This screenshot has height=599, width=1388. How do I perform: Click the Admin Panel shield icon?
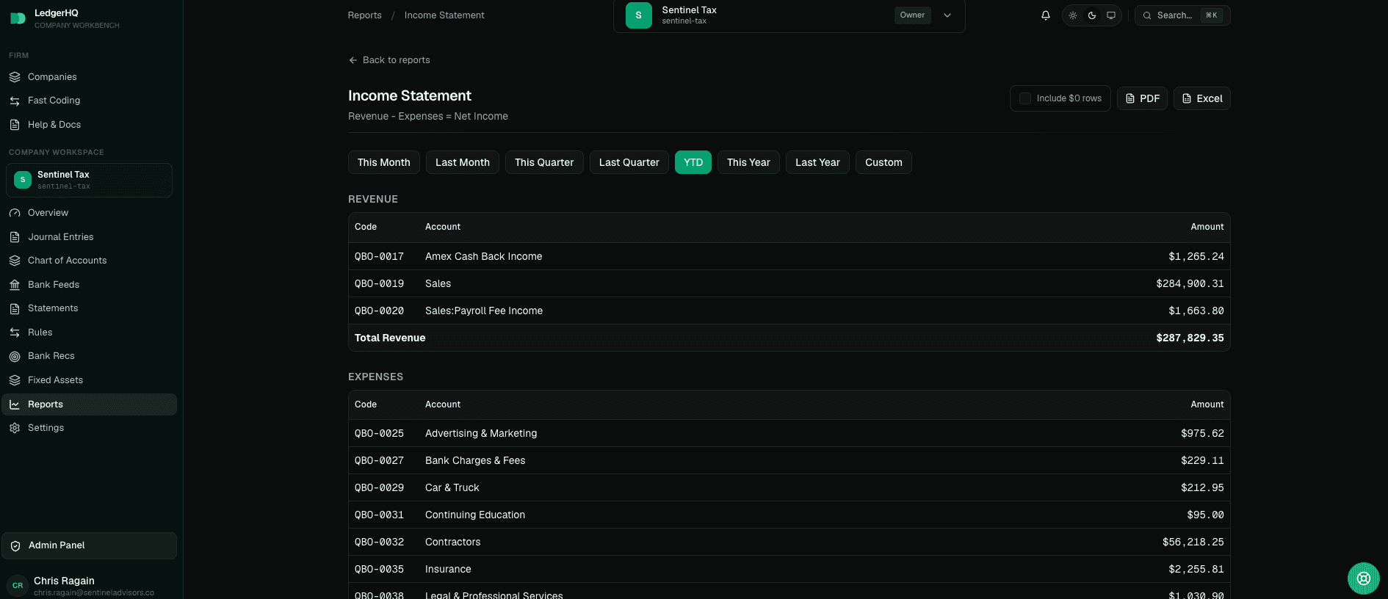click(x=15, y=545)
